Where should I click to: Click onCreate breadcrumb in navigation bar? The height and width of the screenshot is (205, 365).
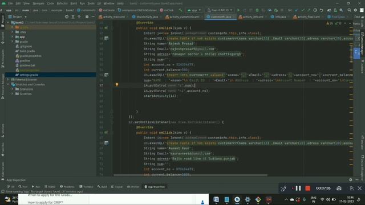point(107,10)
